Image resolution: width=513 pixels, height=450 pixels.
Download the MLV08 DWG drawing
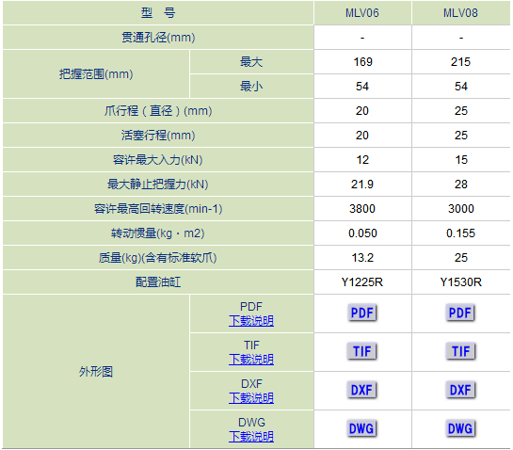460,428
